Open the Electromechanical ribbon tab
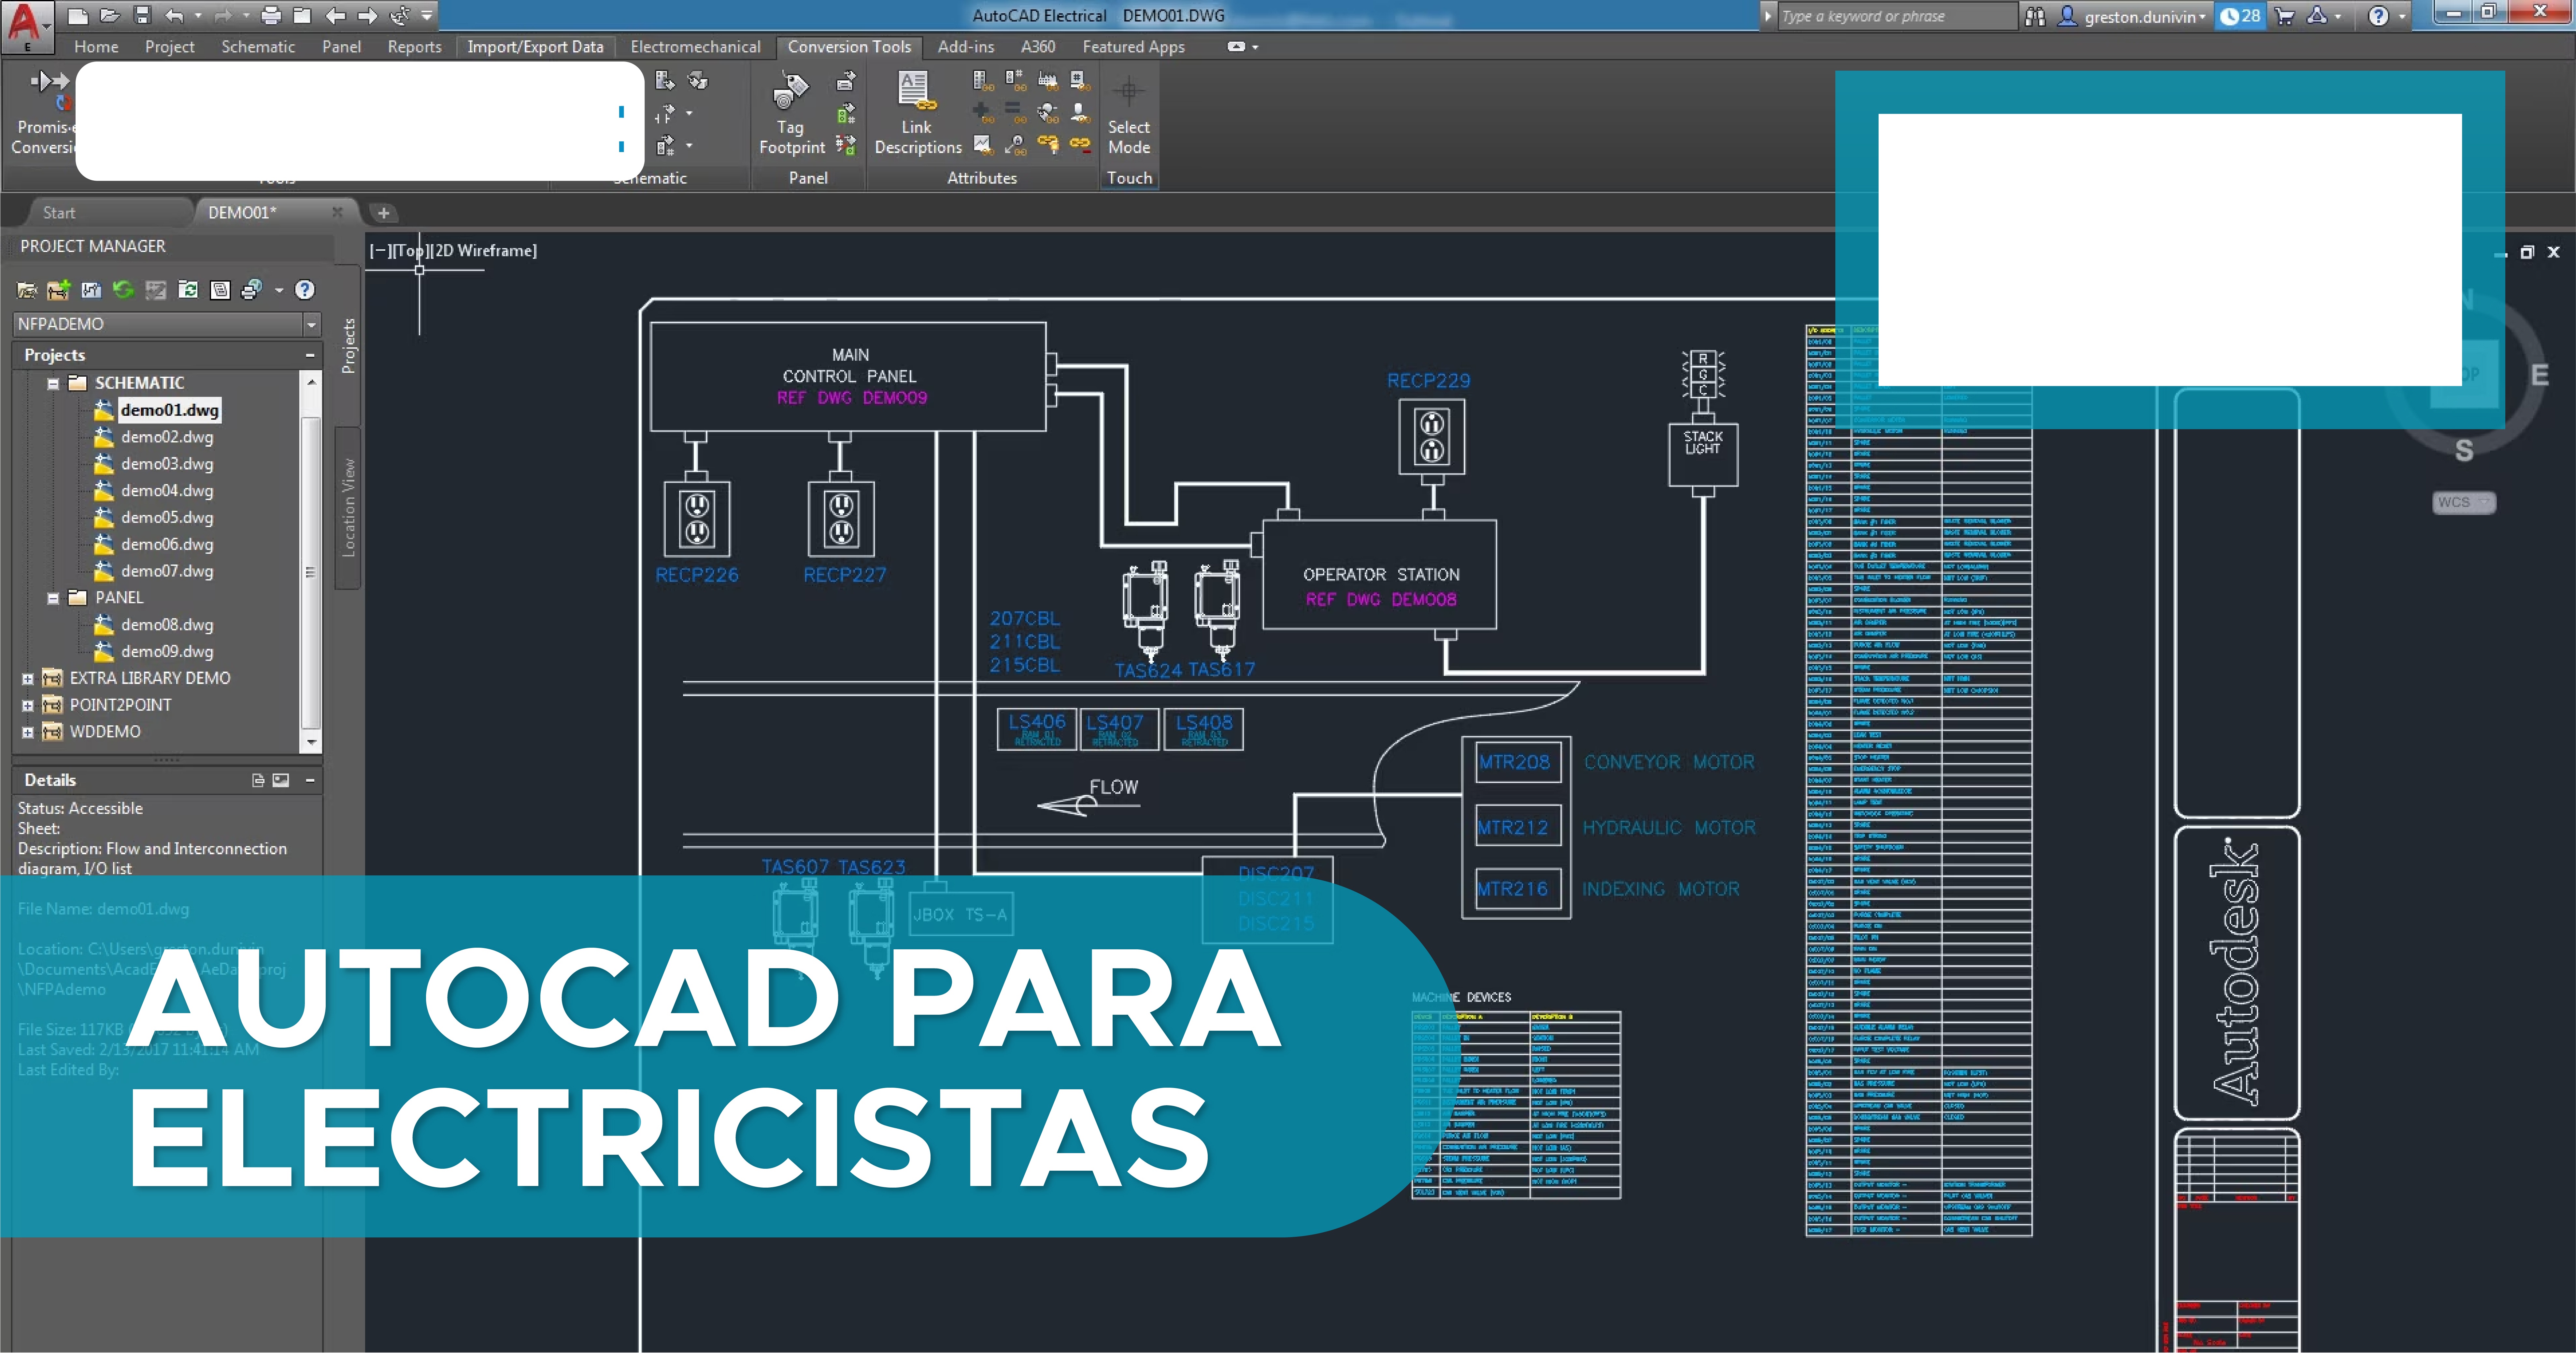This screenshot has width=2576, height=1353. [x=695, y=47]
